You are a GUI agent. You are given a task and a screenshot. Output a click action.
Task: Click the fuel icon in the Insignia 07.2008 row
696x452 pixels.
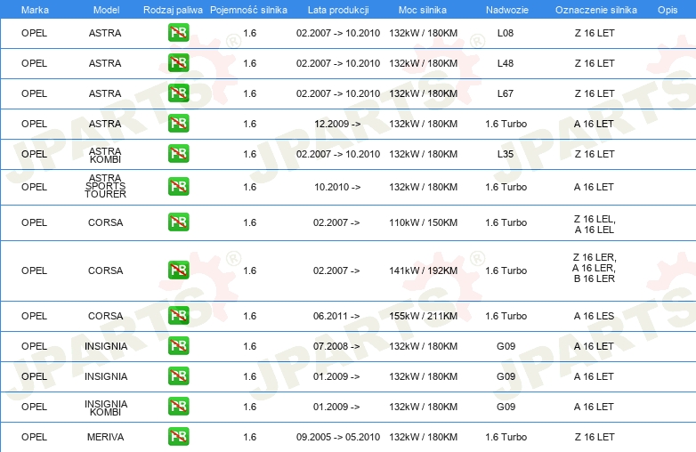(178, 345)
